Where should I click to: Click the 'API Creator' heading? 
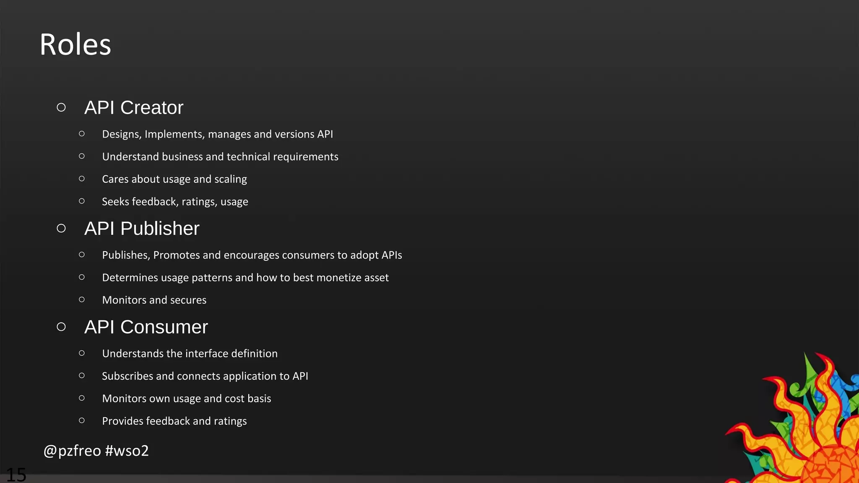134,108
